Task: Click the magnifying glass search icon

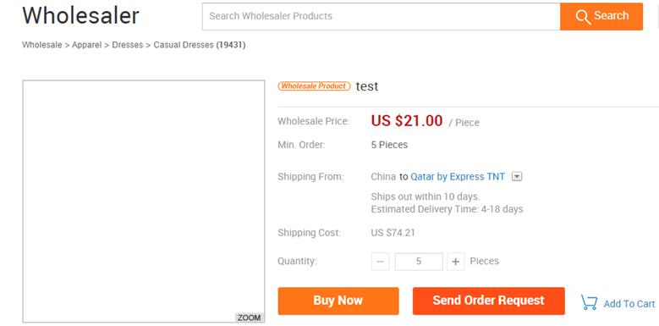Action: (583, 17)
